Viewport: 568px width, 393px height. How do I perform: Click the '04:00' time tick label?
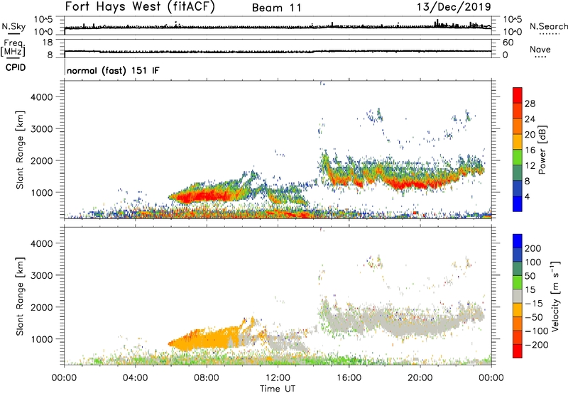coord(135,378)
